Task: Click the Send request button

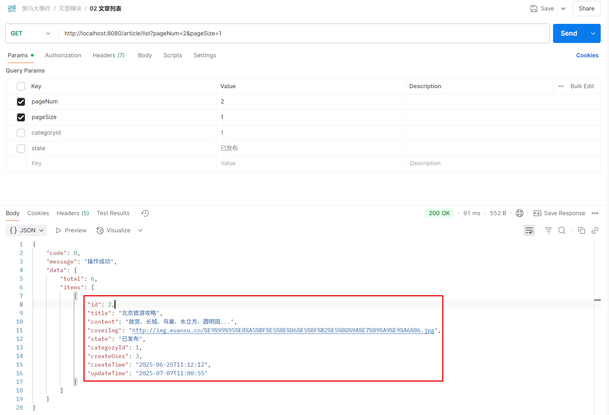Action: (569, 33)
